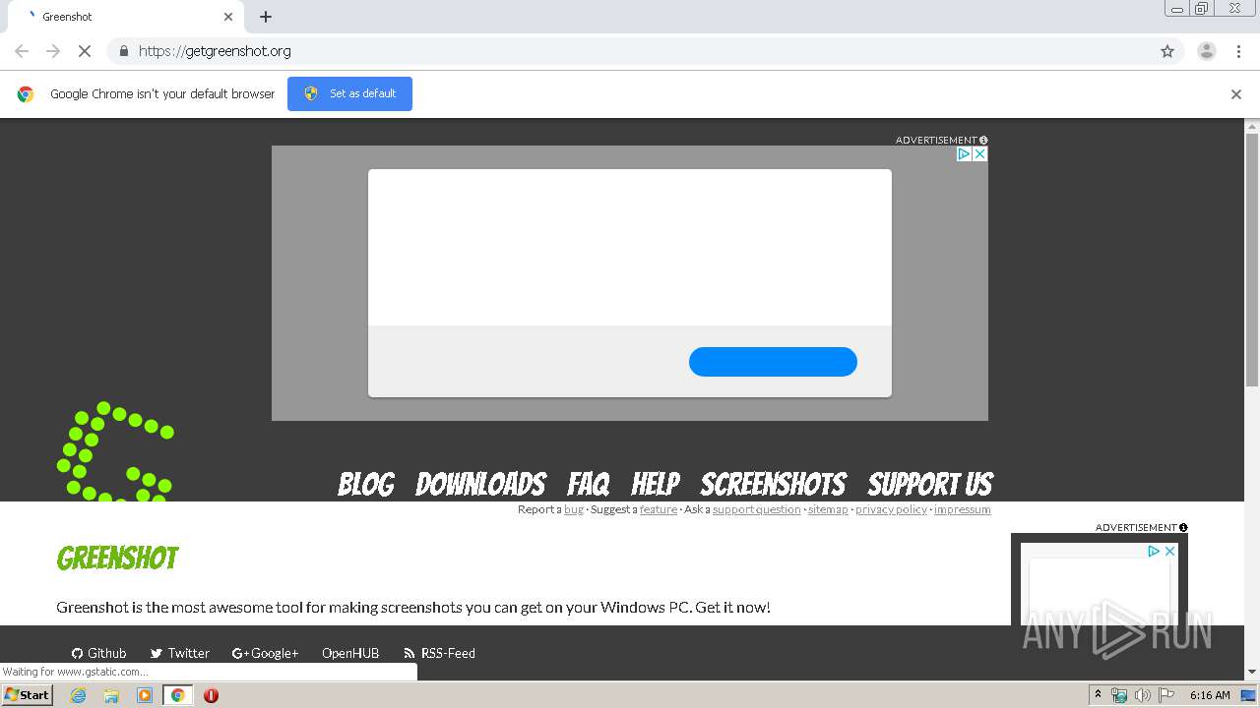Show hidden system tray icons

(x=1098, y=695)
